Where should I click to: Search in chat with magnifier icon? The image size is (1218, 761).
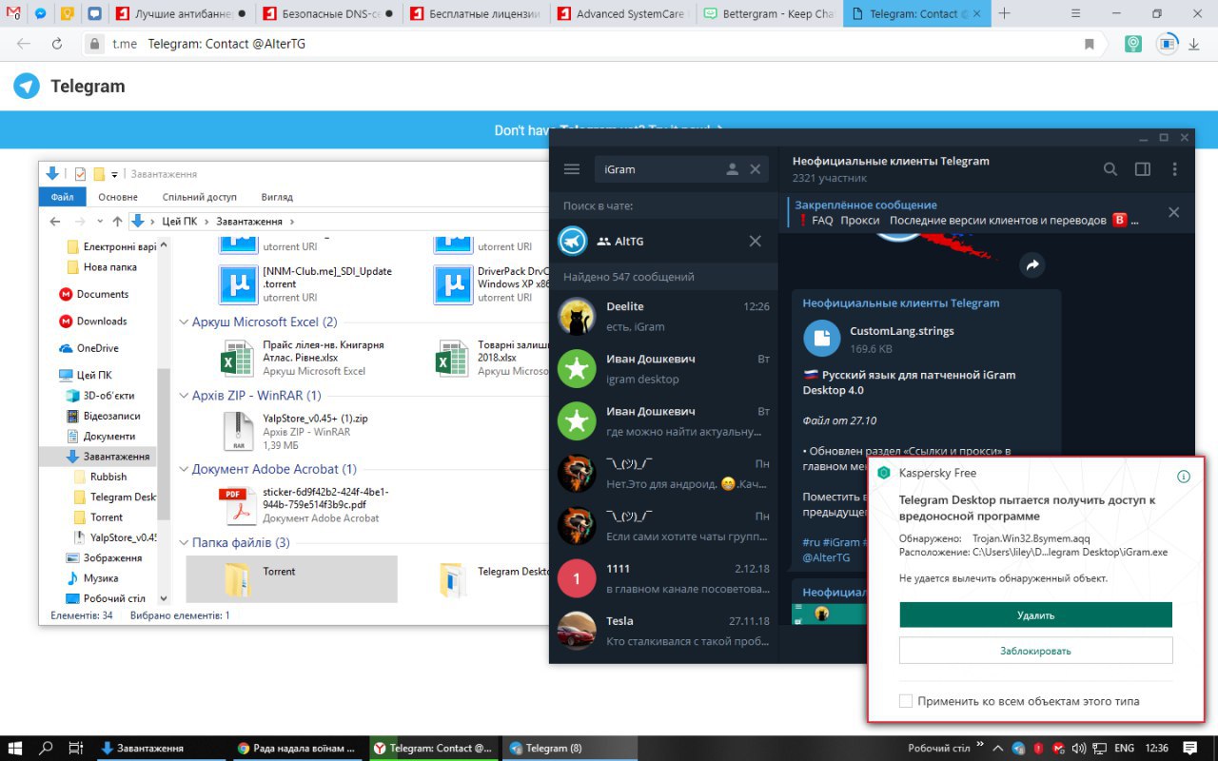pyautogui.click(x=1110, y=169)
